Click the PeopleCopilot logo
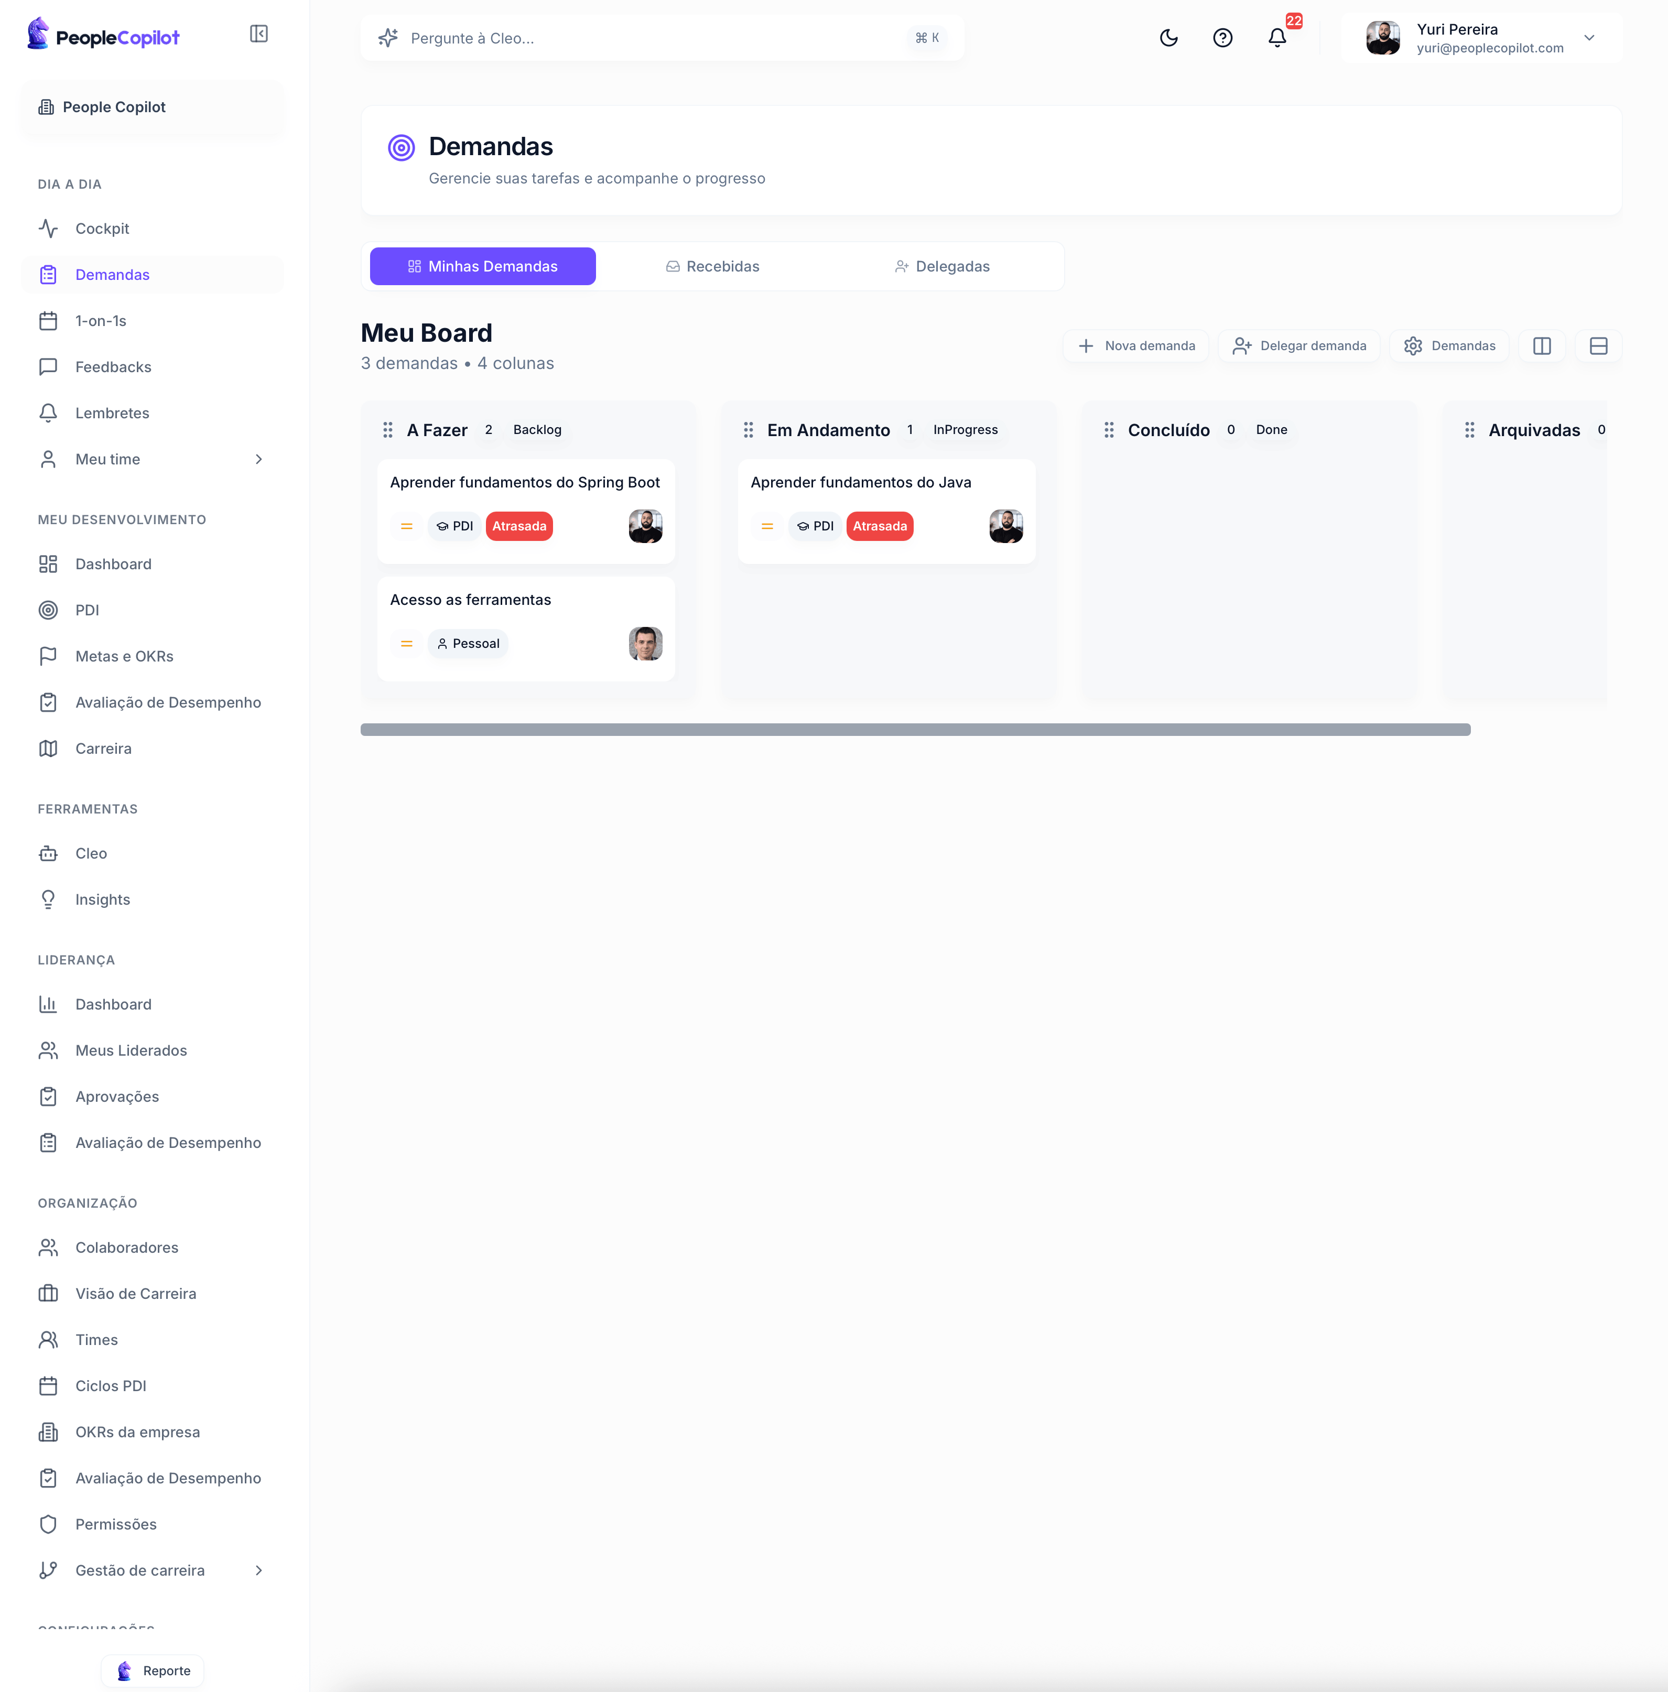The height and width of the screenshot is (1692, 1668). coord(103,34)
